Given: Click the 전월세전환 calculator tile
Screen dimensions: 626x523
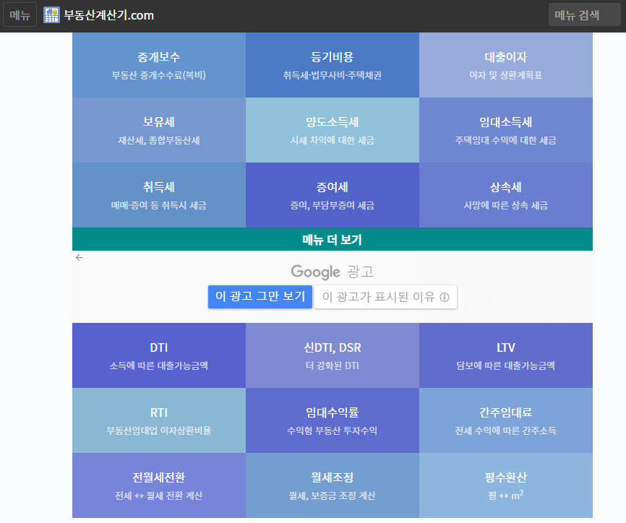Looking at the screenshot, I should [158, 485].
